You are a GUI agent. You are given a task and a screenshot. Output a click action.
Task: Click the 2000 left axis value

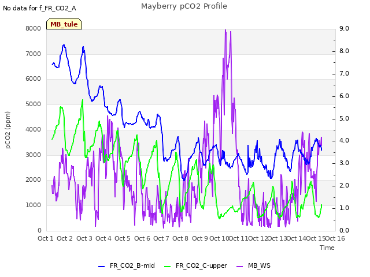point(34,180)
